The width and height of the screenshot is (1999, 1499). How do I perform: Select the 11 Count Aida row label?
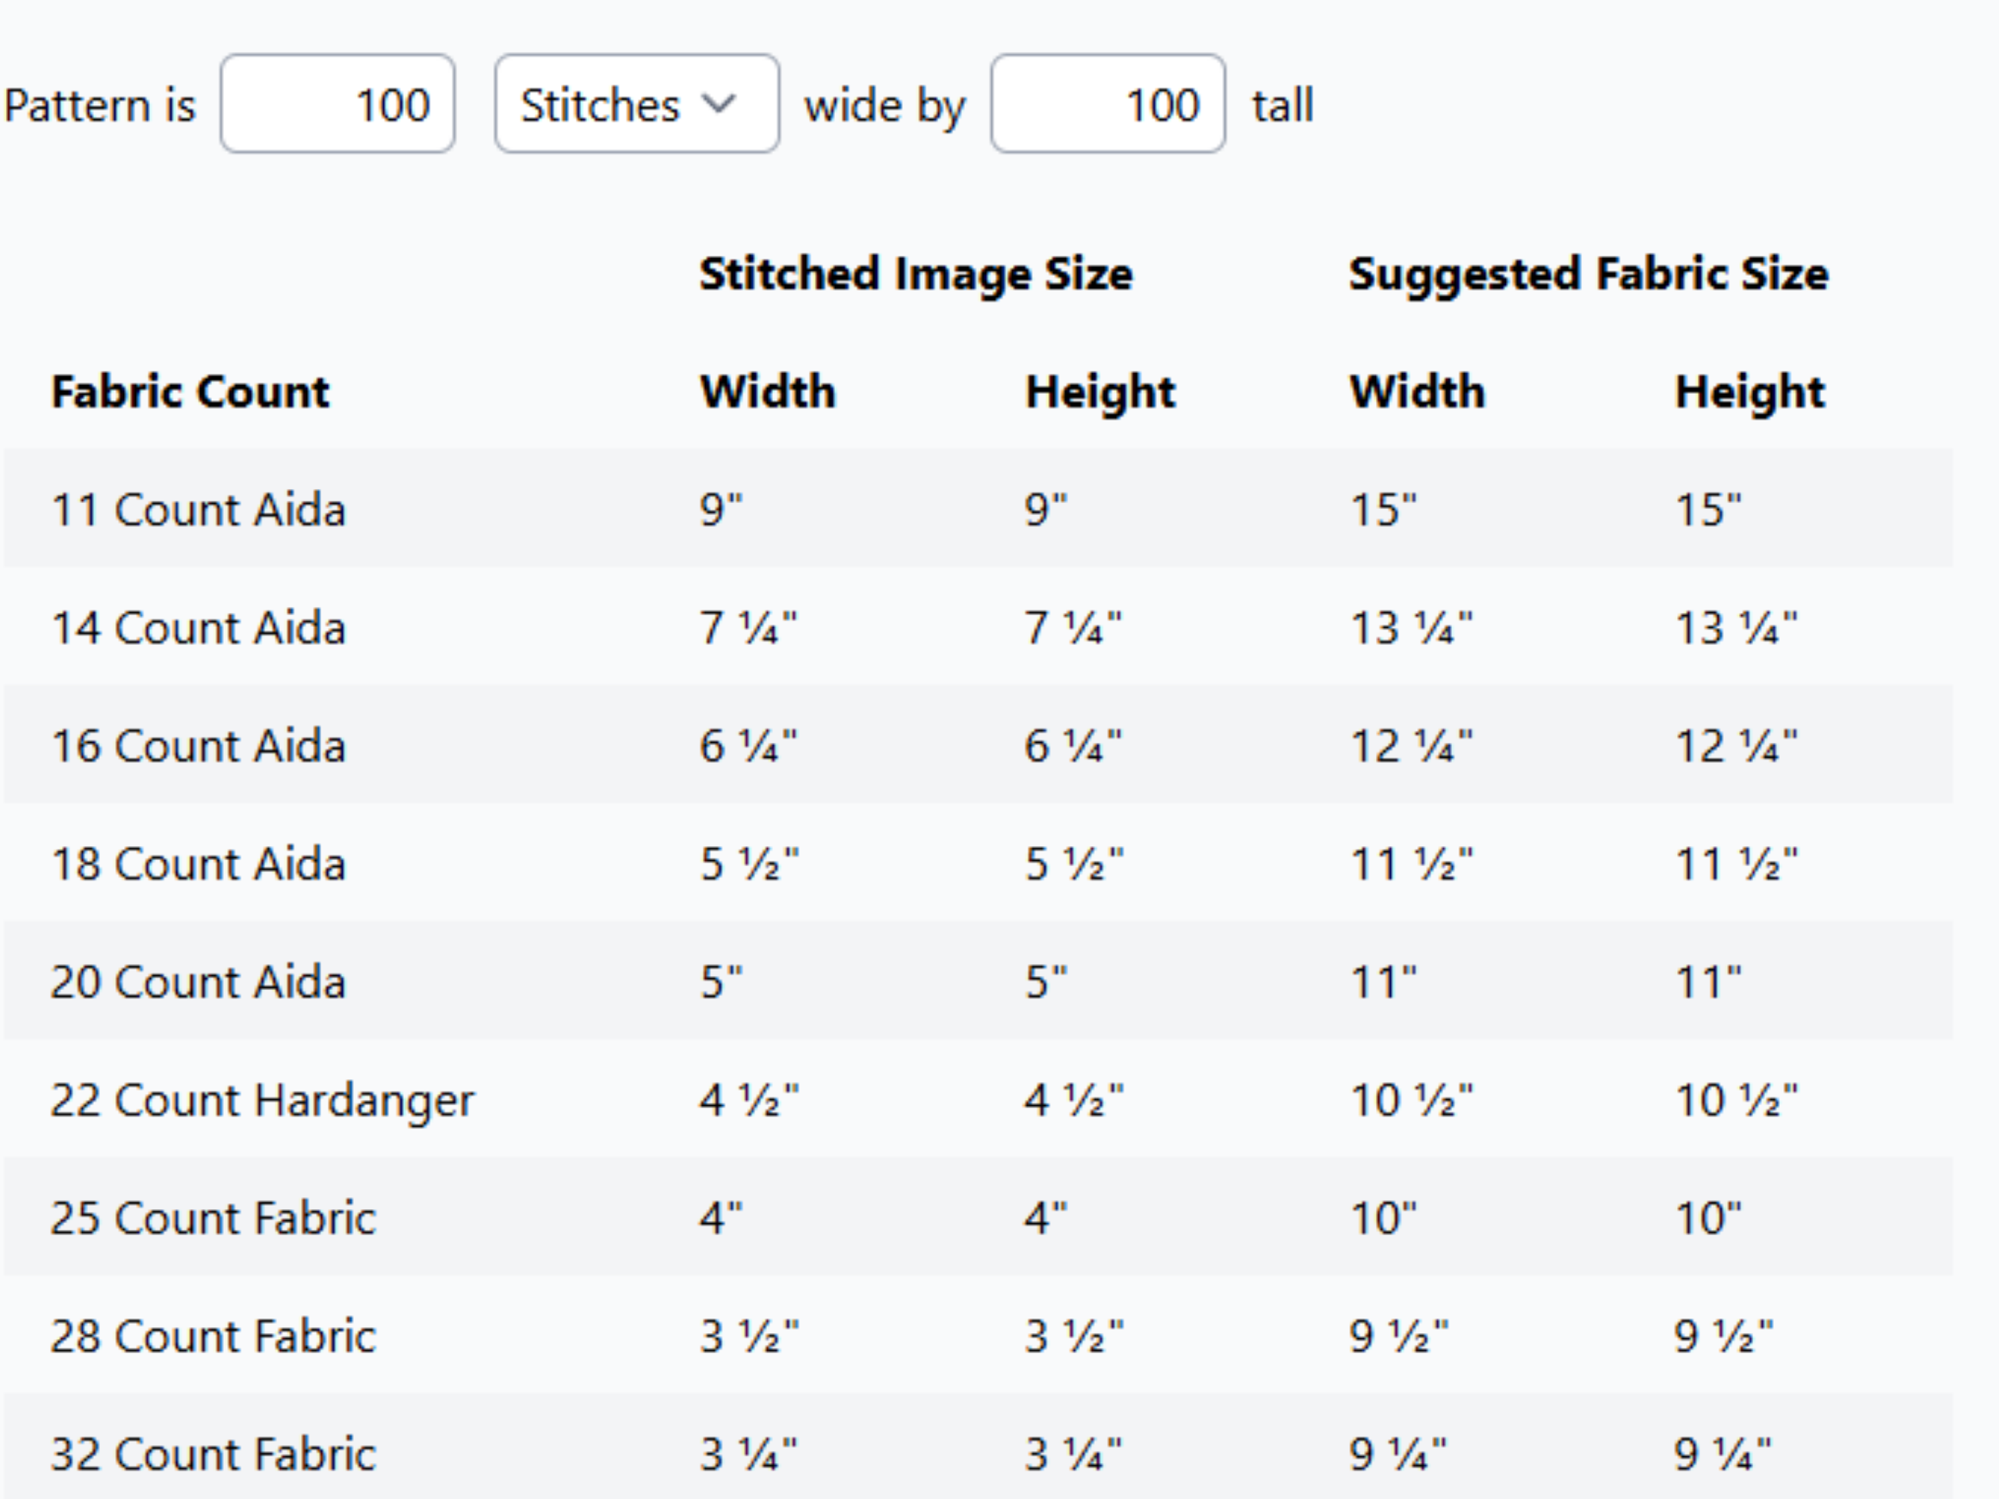198,510
